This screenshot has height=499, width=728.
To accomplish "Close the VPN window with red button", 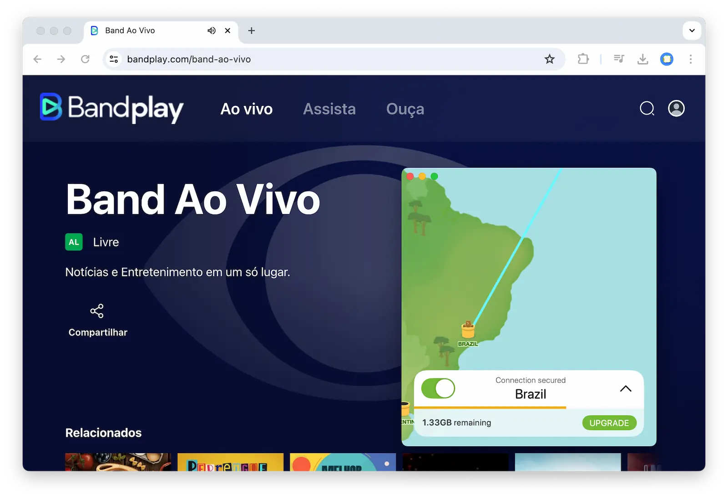I will pyautogui.click(x=410, y=176).
